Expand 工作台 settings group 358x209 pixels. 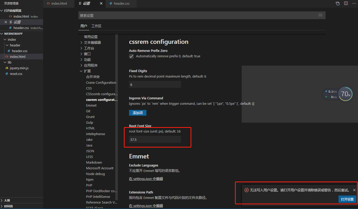(81, 48)
